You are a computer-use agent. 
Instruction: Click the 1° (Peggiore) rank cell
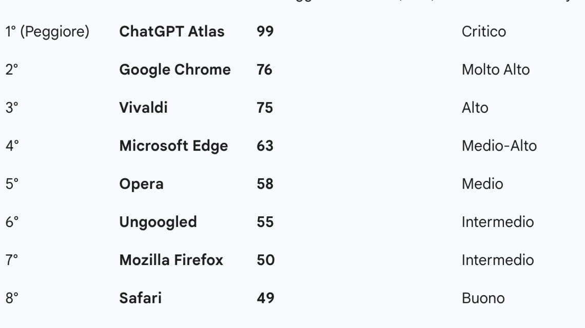(47, 32)
